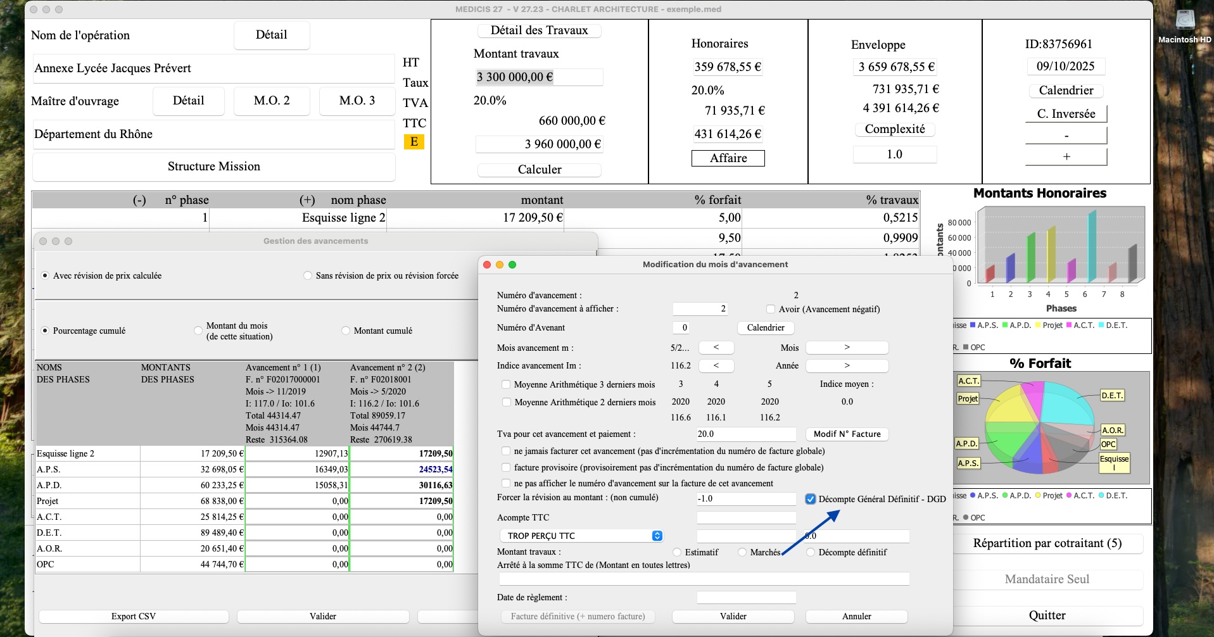Click Complexité button
This screenshot has height=637, width=1214.
pos(894,129)
